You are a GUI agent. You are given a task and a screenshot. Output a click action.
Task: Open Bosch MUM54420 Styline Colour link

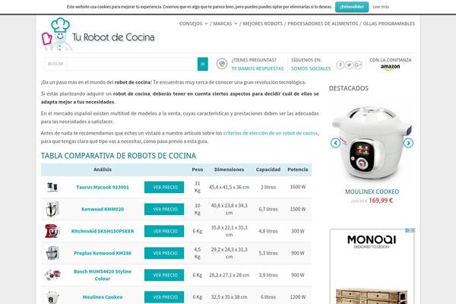coord(103,275)
